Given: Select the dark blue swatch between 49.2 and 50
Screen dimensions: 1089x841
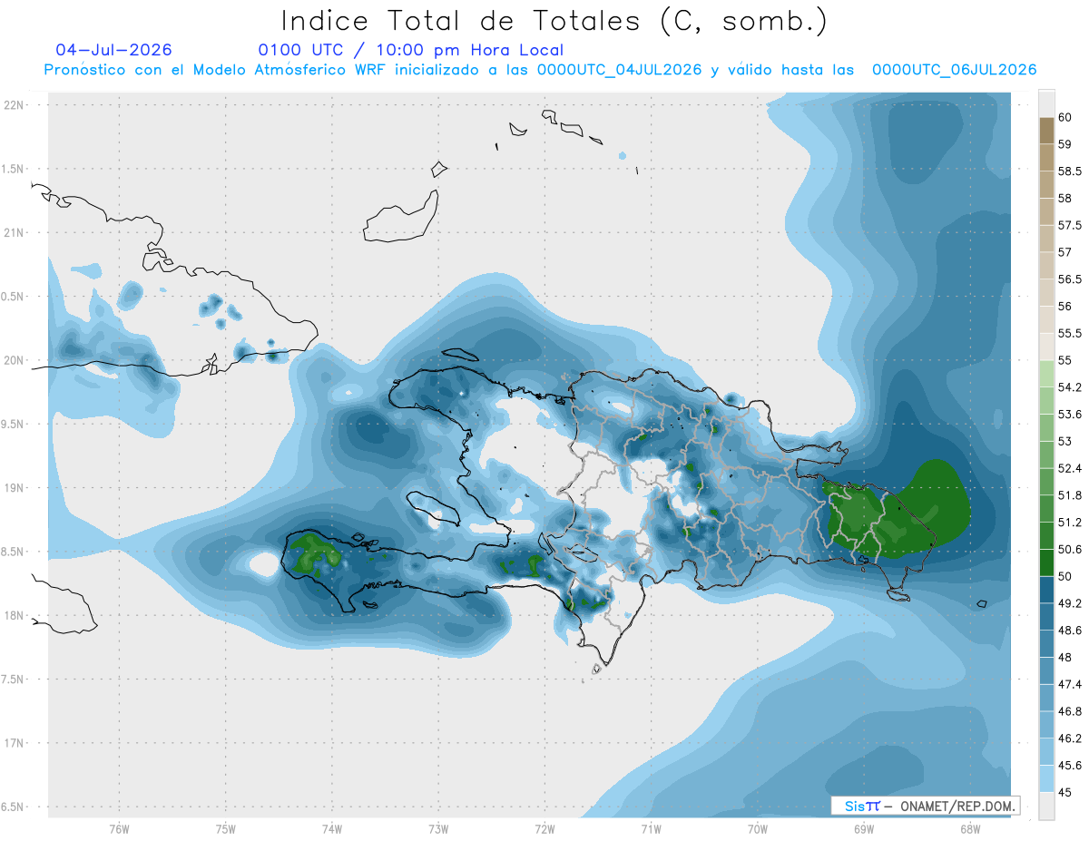Looking at the screenshot, I should 1046,590.
